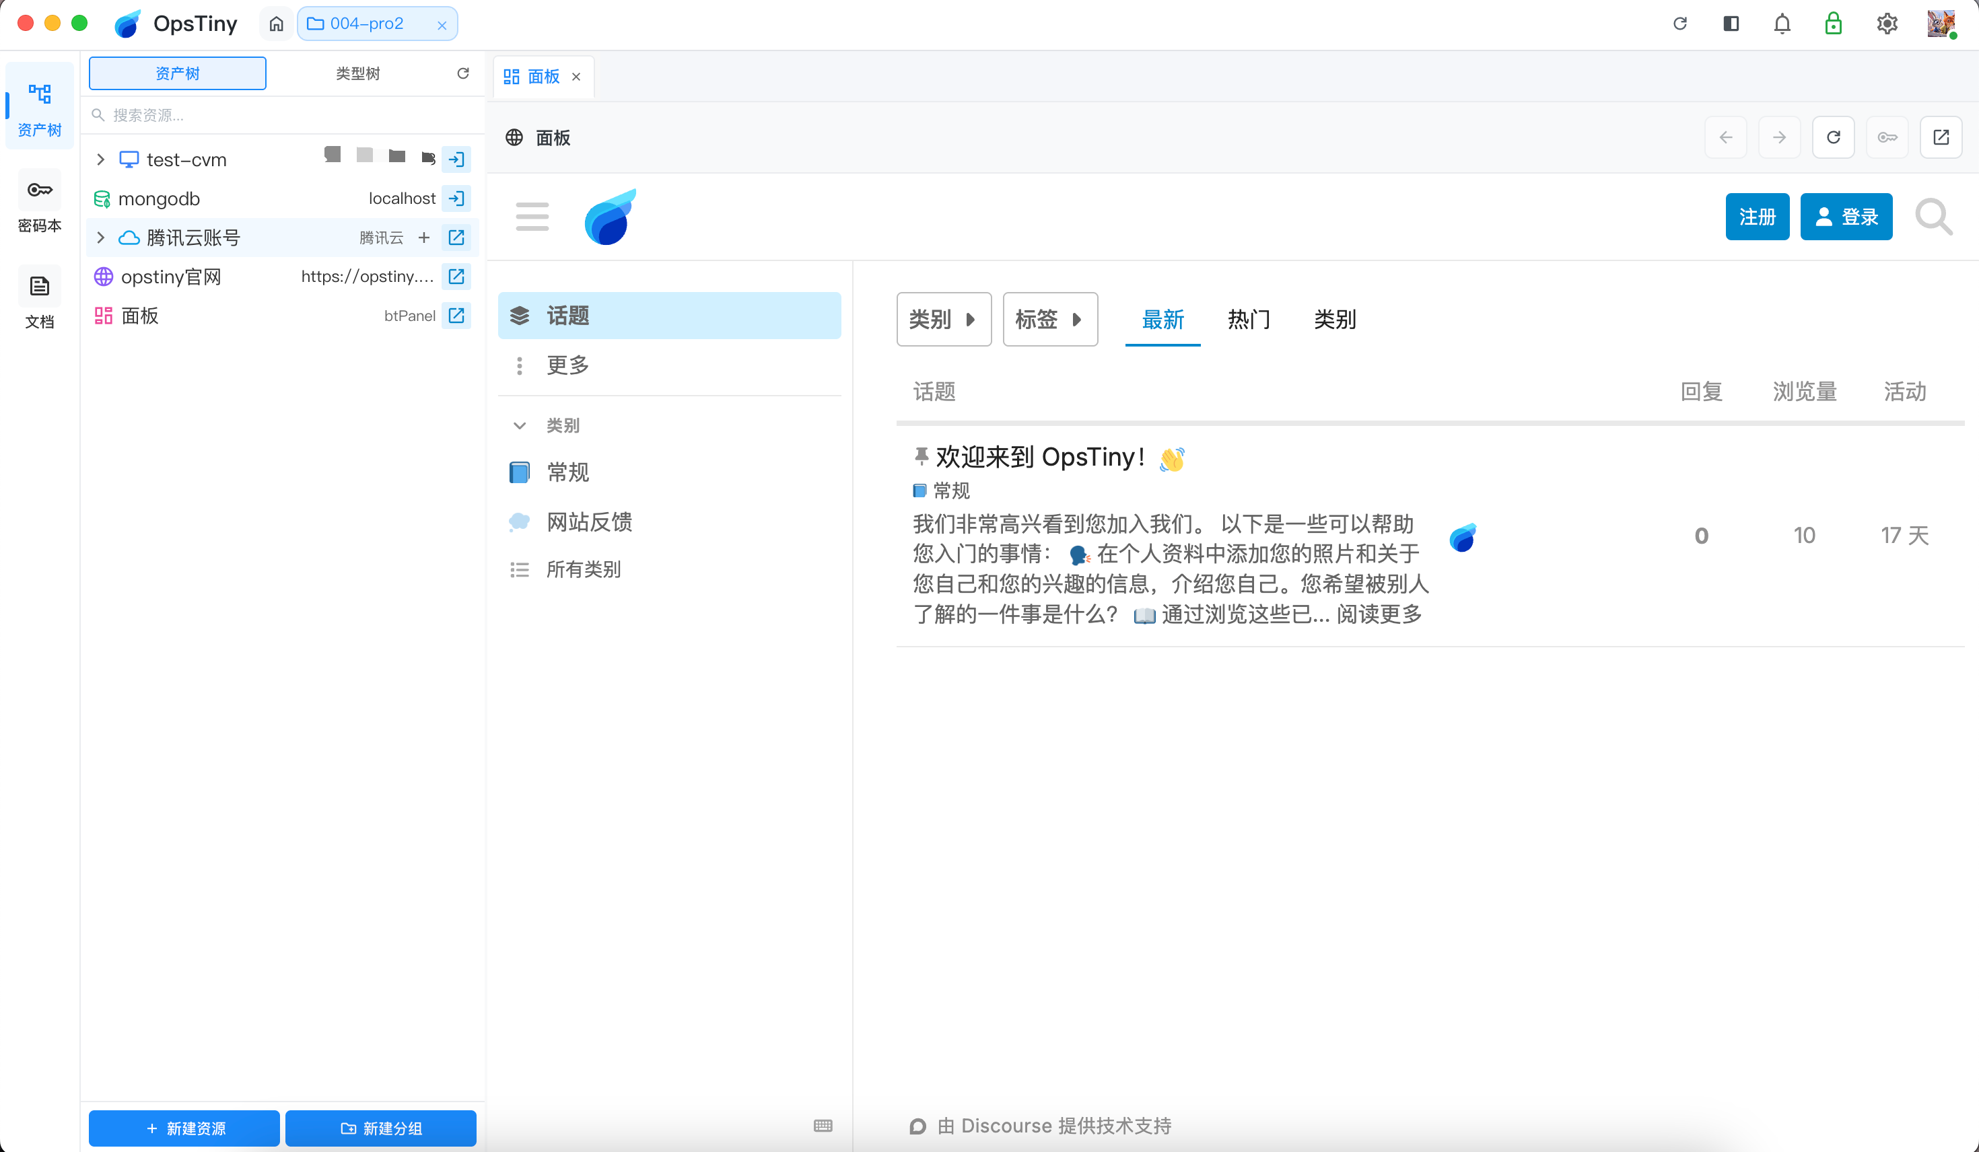The height and width of the screenshot is (1152, 1979).
Task: Open 所有类别 in the sidebar
Action: [x=670, y=569]
